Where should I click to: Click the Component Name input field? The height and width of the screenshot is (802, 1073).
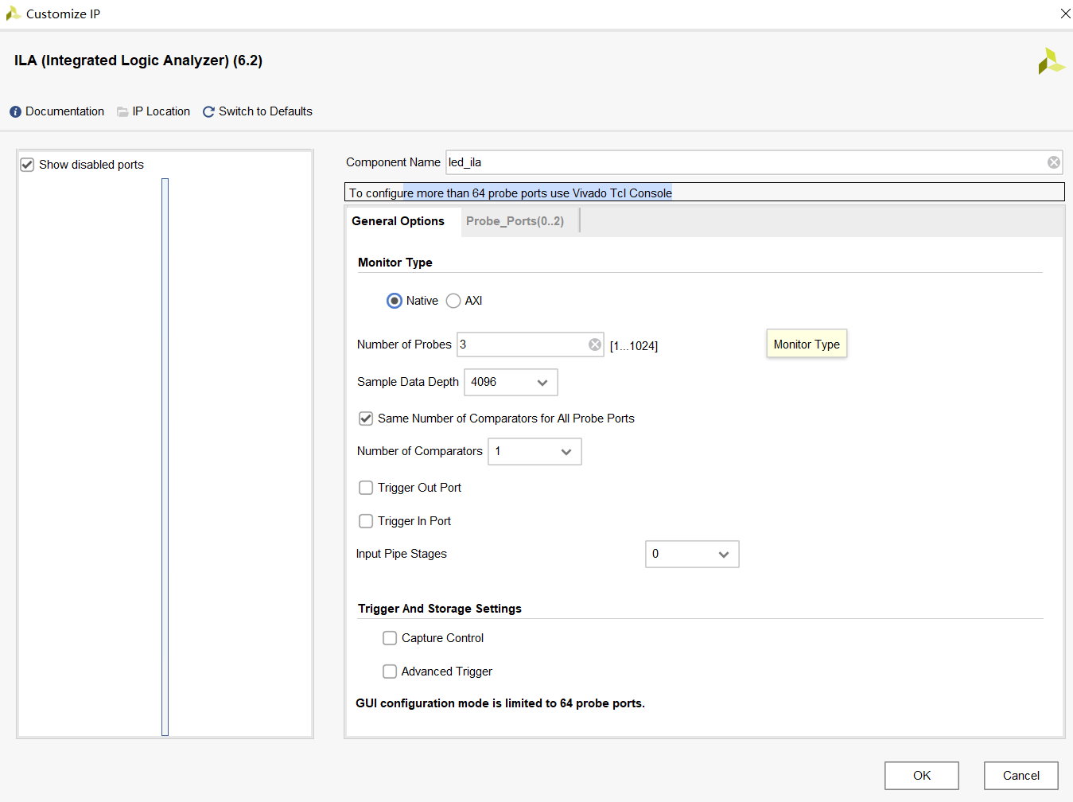[754, 162]
